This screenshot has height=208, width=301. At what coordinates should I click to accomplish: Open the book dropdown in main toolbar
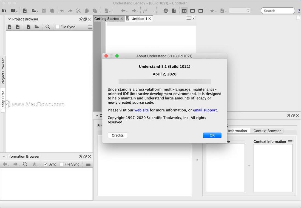pyautogui.click(x=14, y=11)
